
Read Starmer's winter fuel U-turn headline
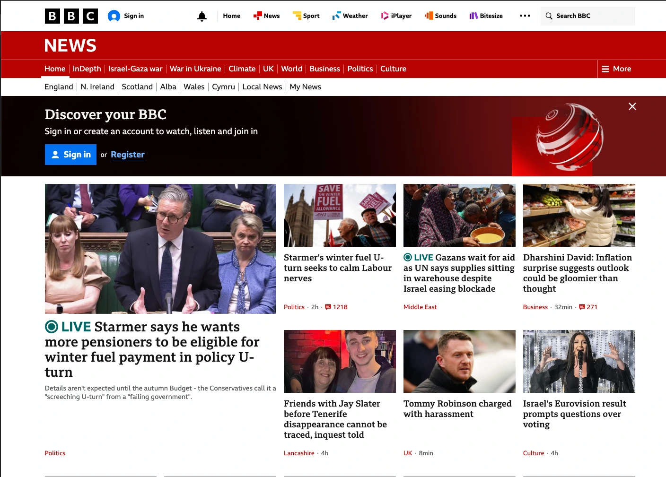pos(338,268)
